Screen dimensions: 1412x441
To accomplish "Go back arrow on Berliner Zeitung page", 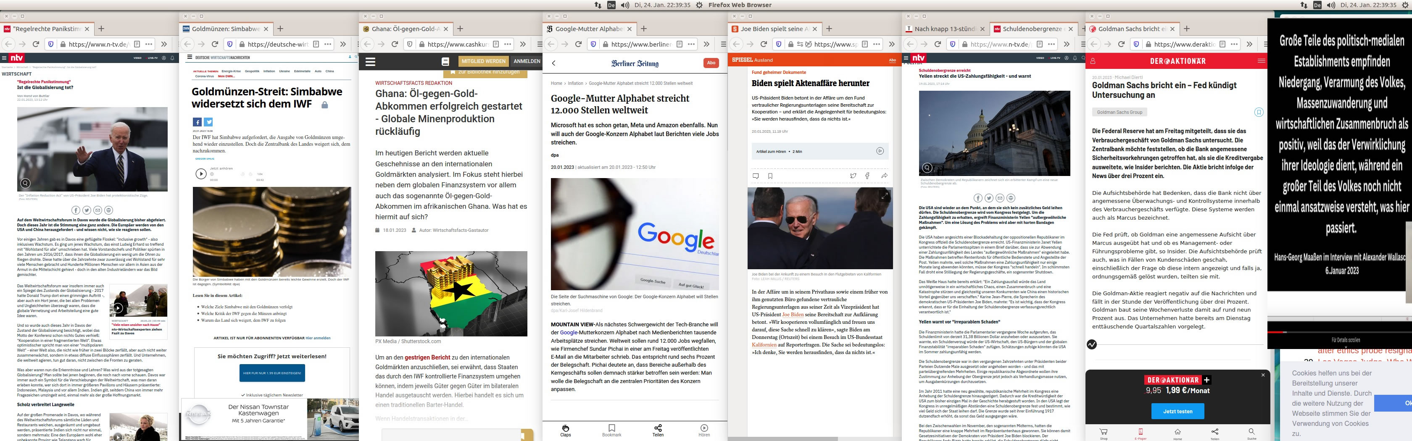I will 553,63.
